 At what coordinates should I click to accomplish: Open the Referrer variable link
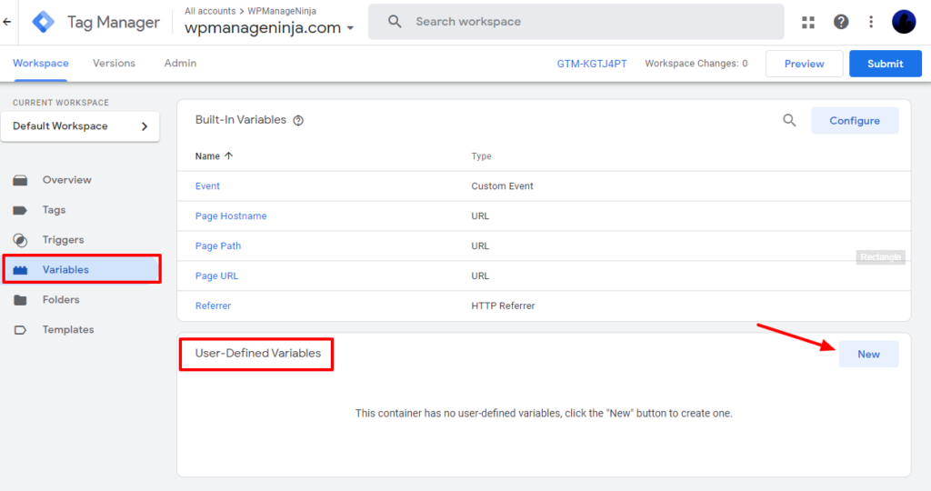[x=213, y=306]
